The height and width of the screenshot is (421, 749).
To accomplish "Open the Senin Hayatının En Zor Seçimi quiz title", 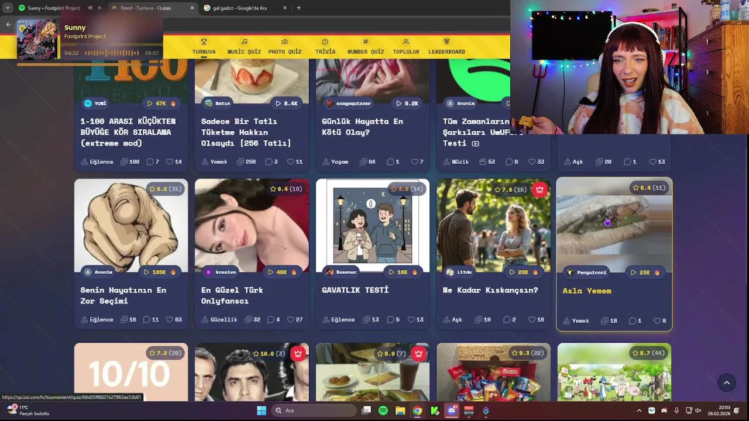I will click(x=123, y=295).
